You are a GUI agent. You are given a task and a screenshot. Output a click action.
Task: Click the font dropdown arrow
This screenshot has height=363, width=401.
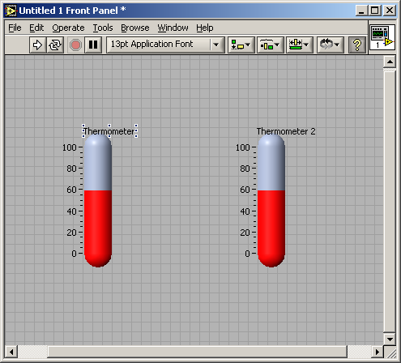(x=216, y=45)
